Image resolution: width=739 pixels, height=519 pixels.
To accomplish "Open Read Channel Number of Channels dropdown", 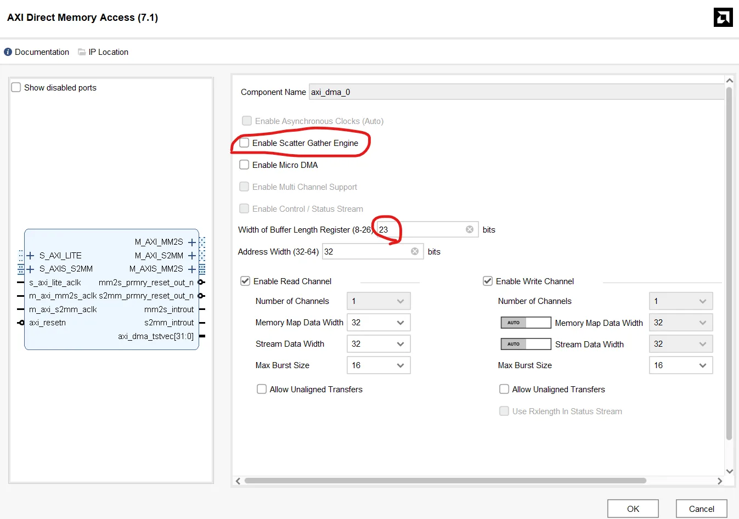I will pos(379,301).
